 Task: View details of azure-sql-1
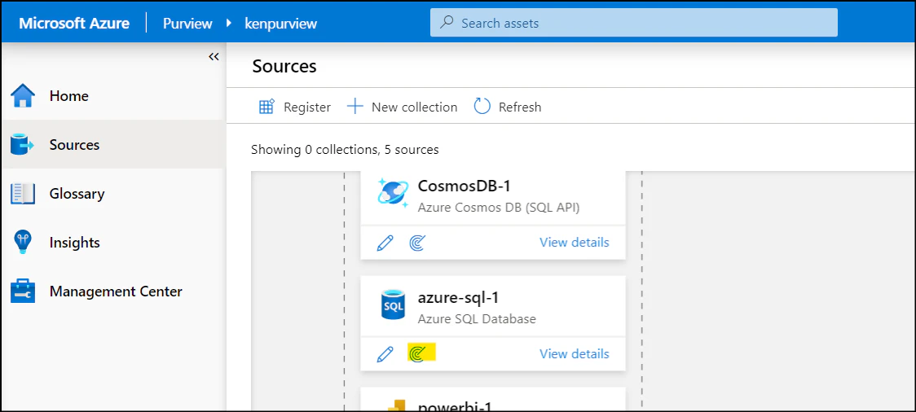[x=575, y=353]
